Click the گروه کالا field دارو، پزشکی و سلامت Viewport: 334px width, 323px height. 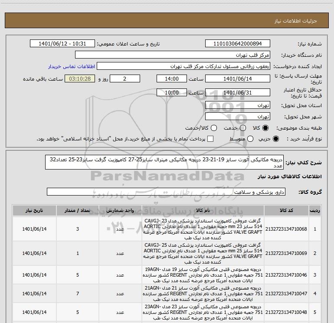click(166, 192)
